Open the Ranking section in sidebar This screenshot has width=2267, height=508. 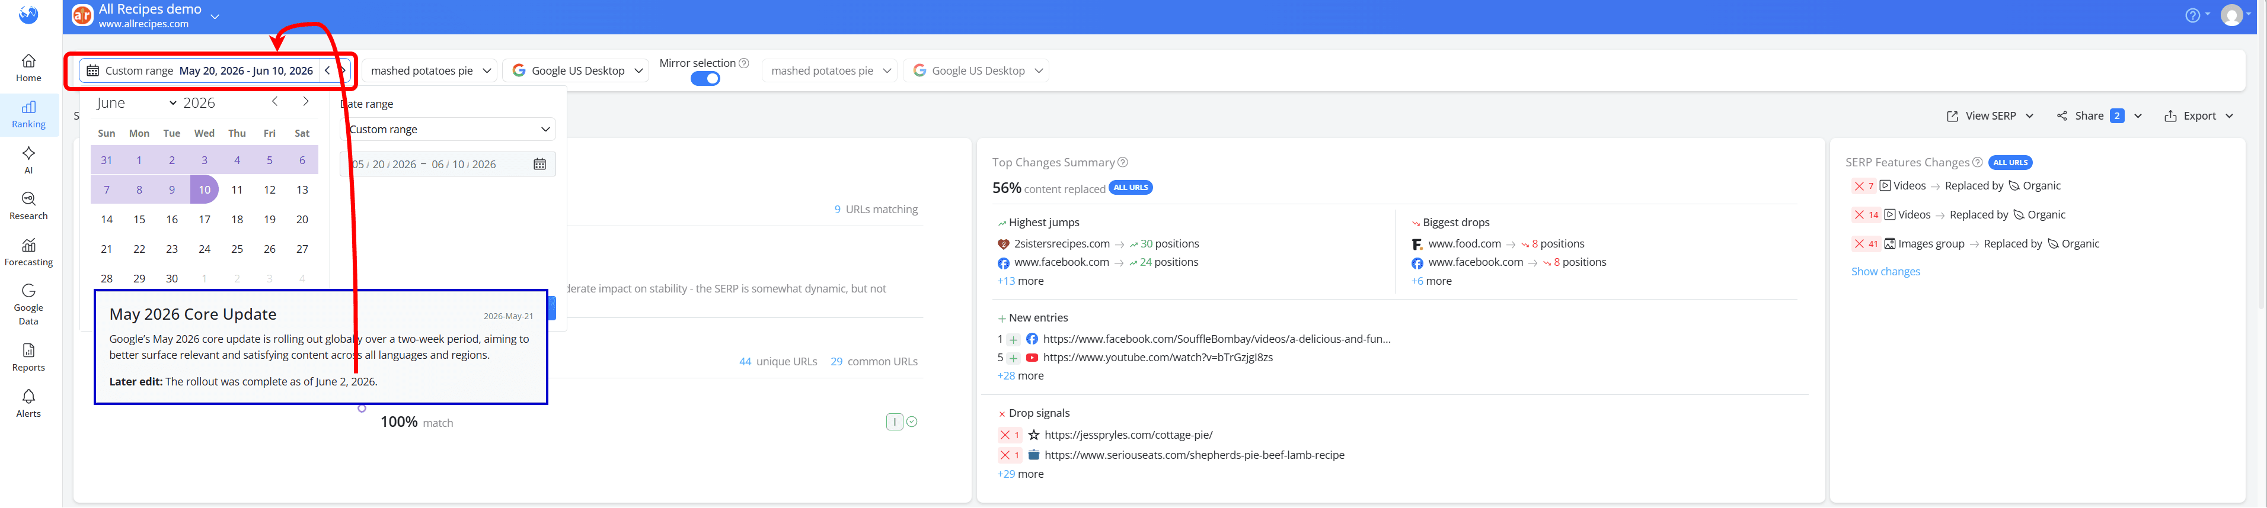[28, 115]
